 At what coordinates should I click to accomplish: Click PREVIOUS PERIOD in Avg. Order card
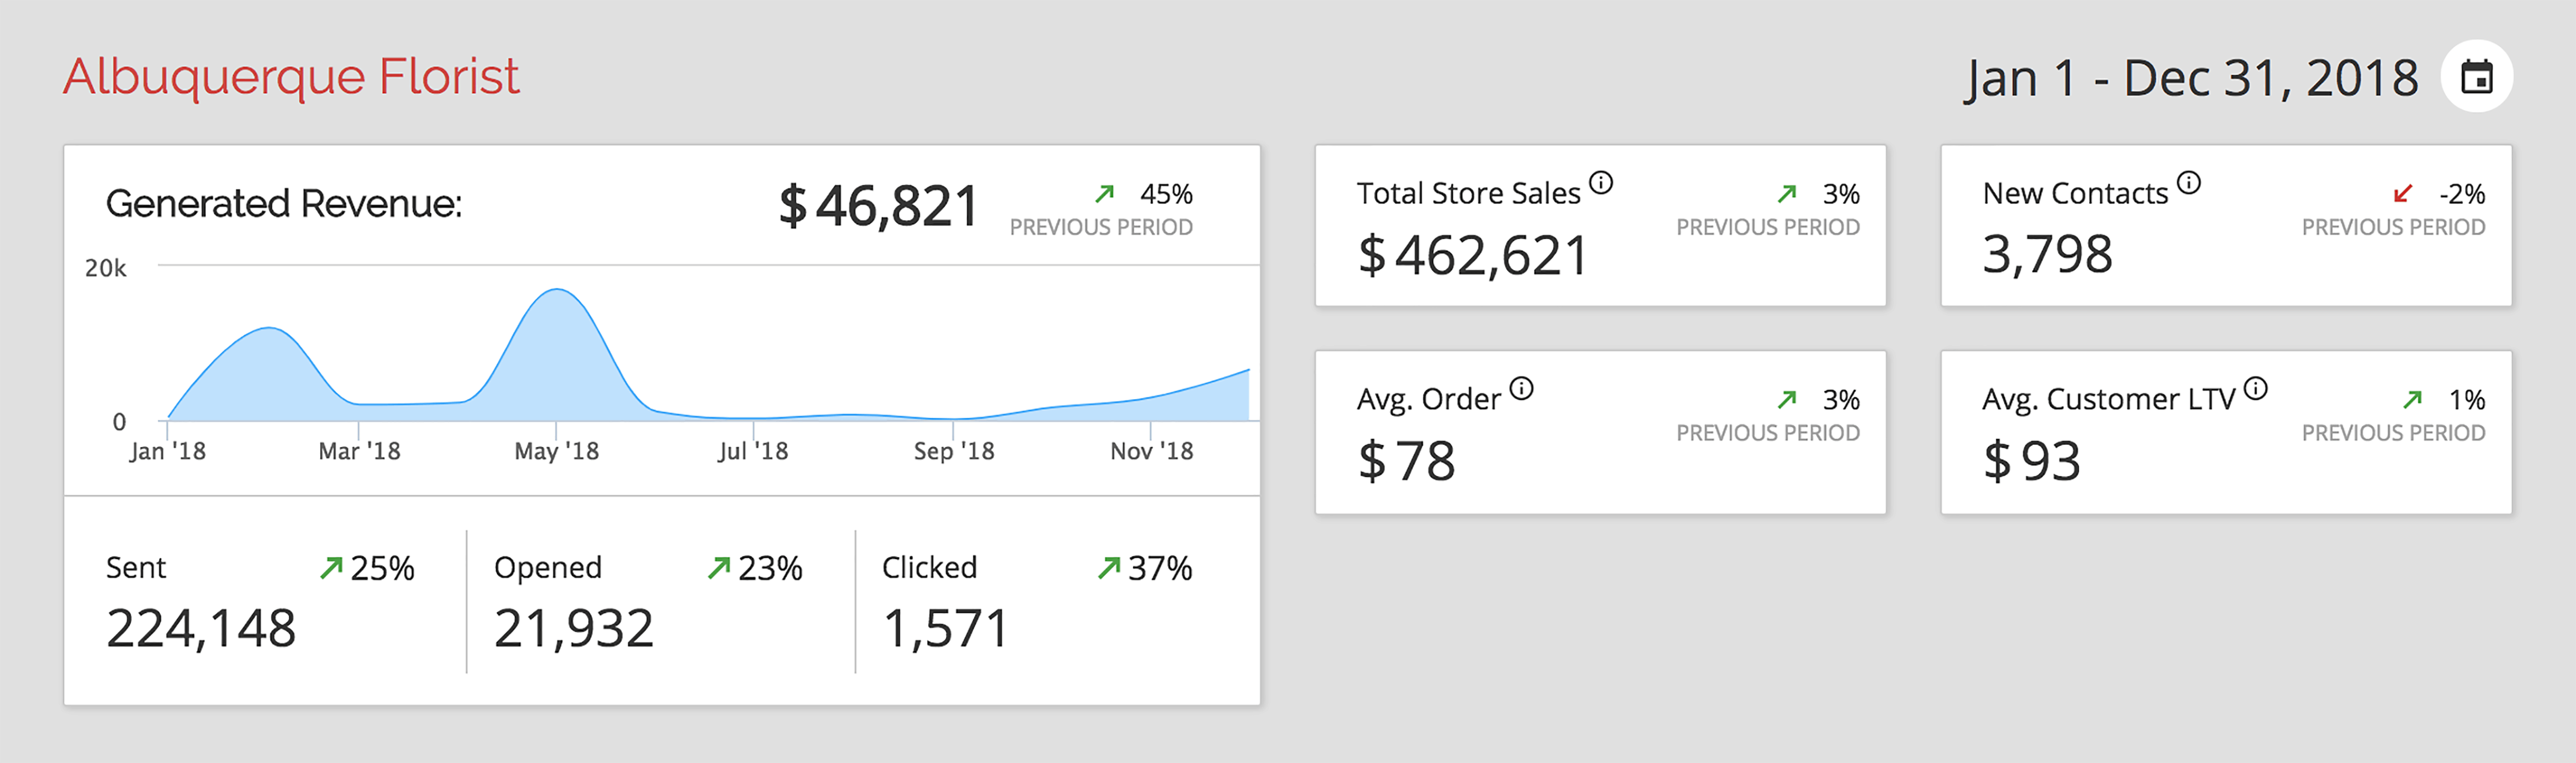[1768, 433]
